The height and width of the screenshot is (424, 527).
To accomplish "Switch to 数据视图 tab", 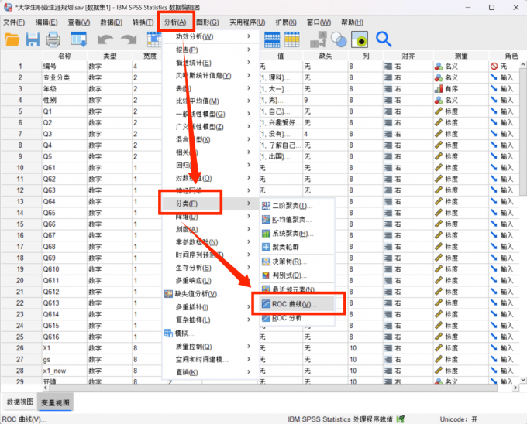I will (x=20, y=402).
